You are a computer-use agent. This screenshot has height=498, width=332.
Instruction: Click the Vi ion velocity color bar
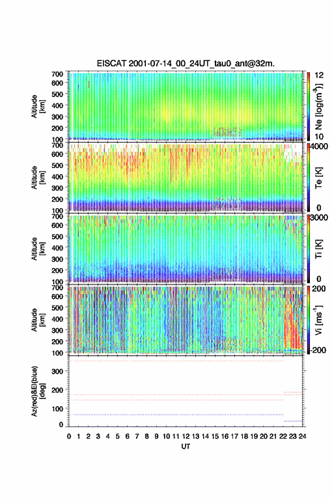coord(308,320)
